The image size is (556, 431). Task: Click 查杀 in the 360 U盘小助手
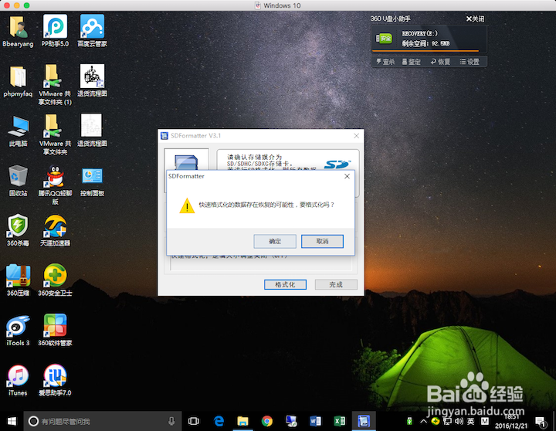(385, 62)
